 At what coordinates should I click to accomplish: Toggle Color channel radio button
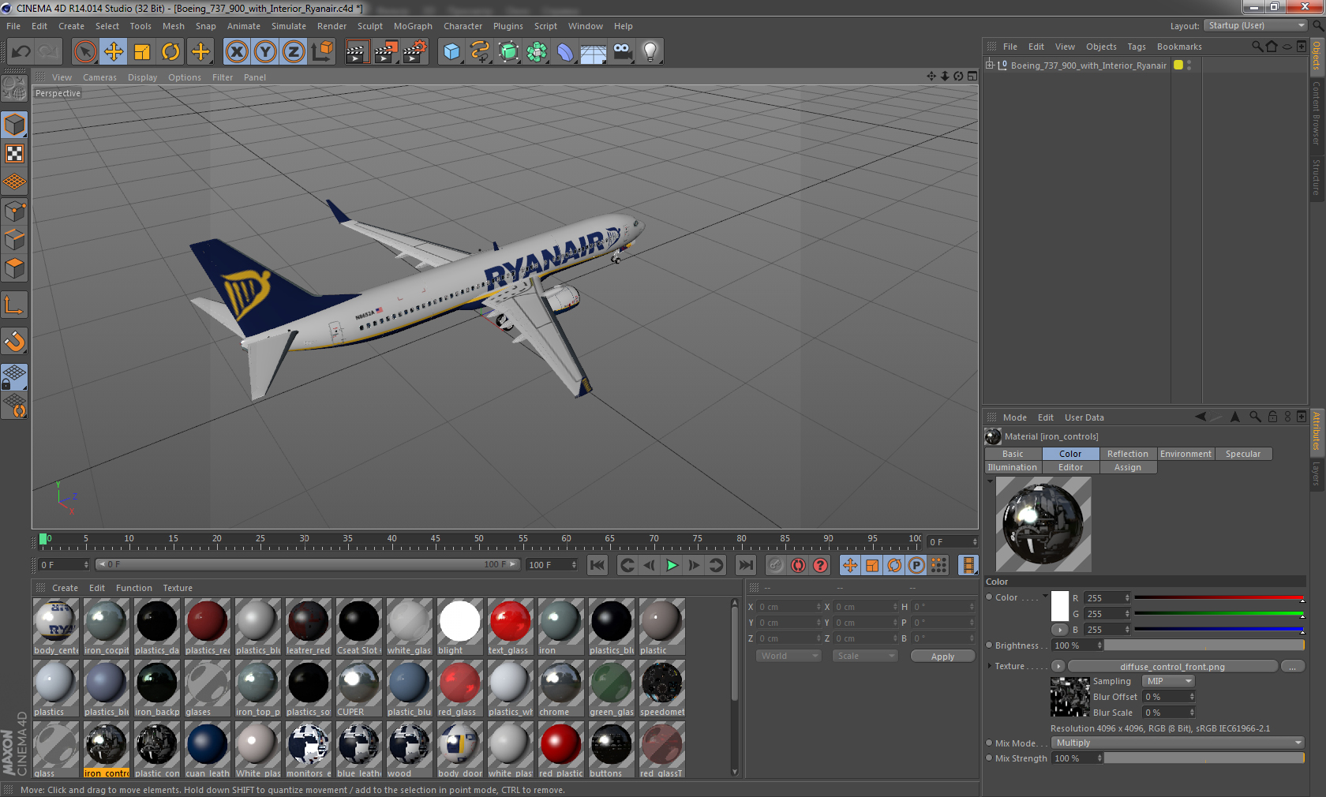[990, 597]
